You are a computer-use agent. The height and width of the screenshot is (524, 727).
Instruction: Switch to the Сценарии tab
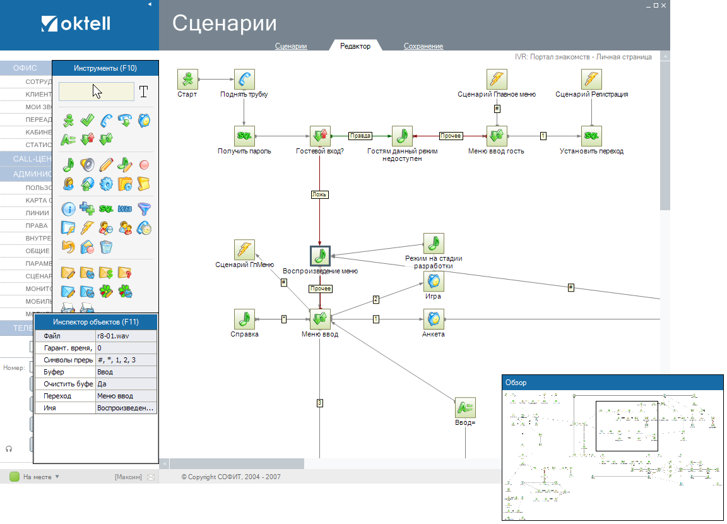(x=291, y=46)
